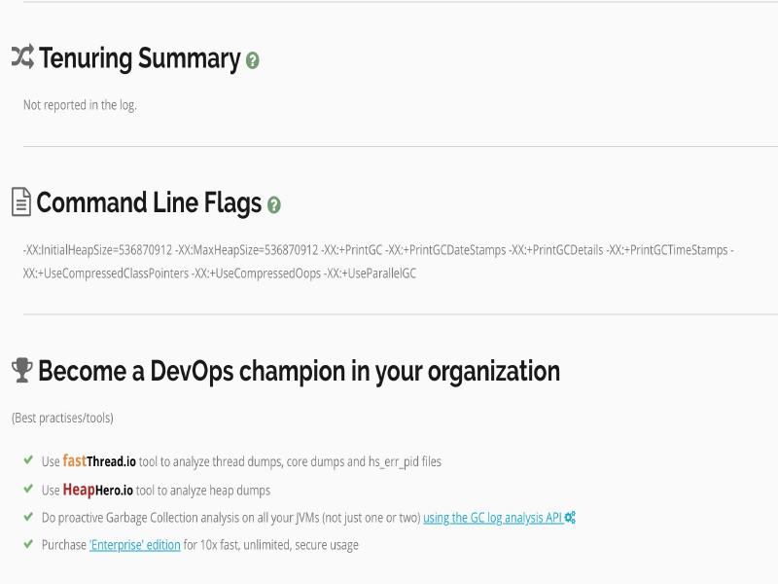The width and height of the screenshot is (778, 584).
Task: Click the document icon beside Command Line Flags
Action: click(21, 202)
